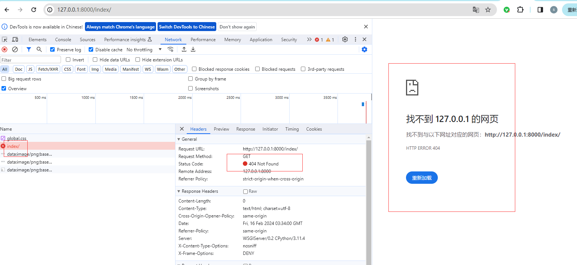
Task: Open the Sources tab
Action: [88, 39]
